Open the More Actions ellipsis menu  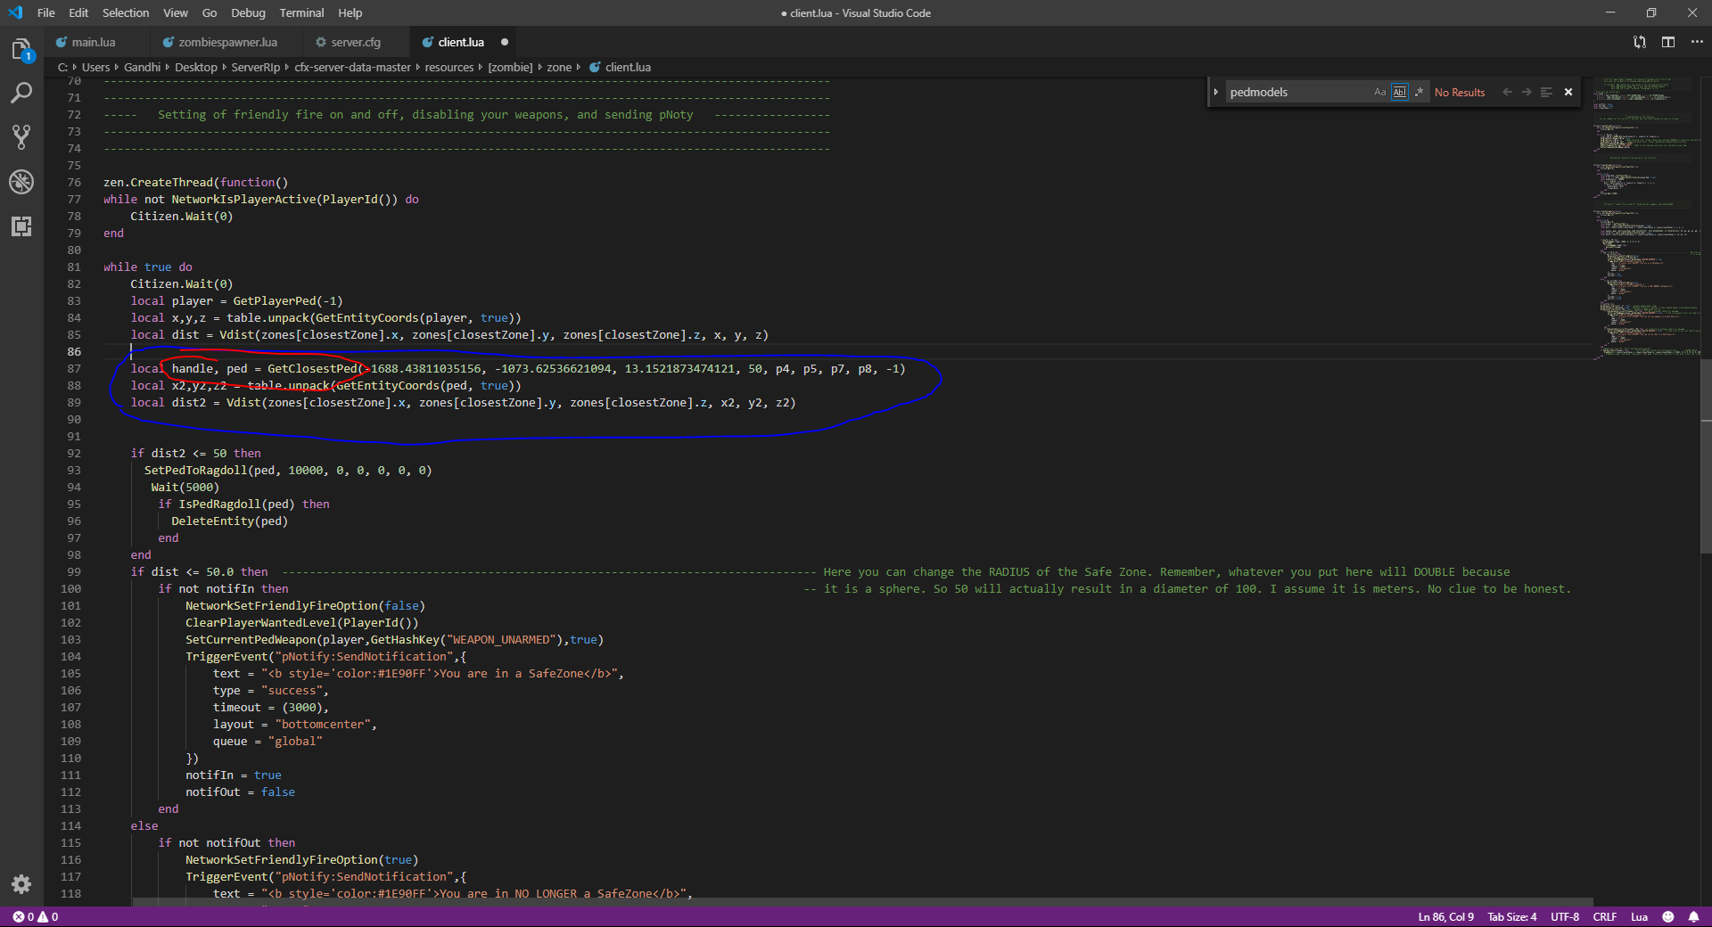(x=1697, y=42)
